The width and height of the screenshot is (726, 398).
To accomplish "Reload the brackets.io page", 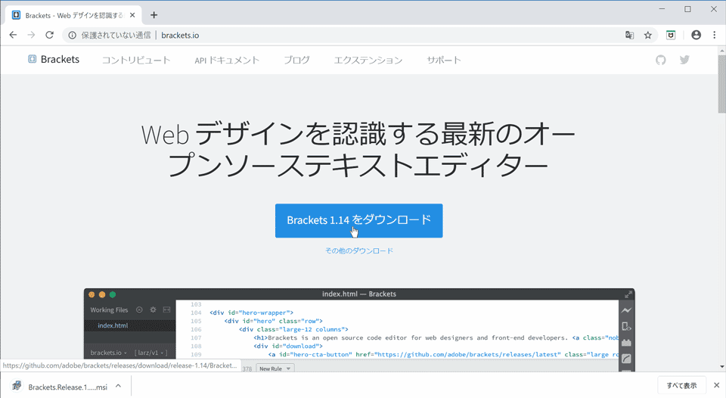I will pos(50,36).
